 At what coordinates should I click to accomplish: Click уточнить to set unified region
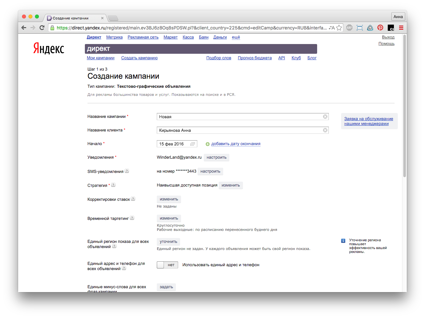pyautogui.click(x=168, y=242)
